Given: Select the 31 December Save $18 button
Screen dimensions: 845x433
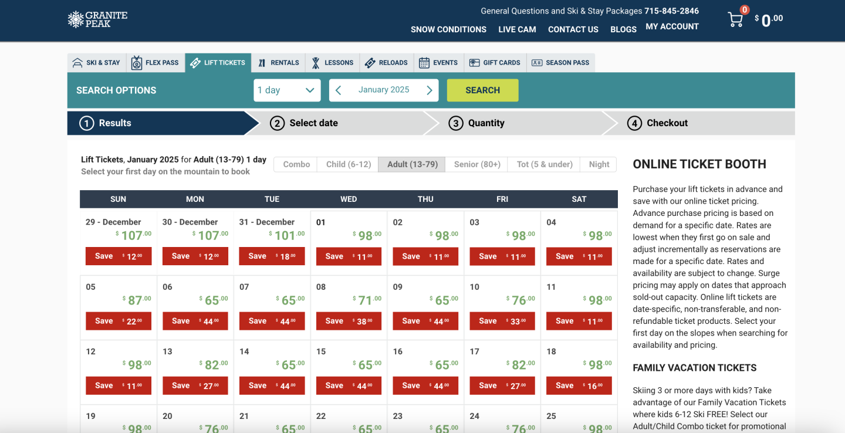Looking at the screenshot, I should (272, 256).
